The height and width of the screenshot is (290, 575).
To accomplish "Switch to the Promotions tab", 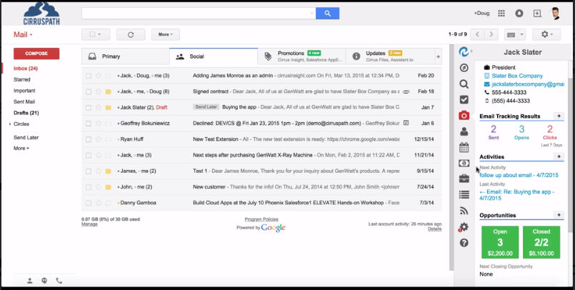I will coord(301,56).
